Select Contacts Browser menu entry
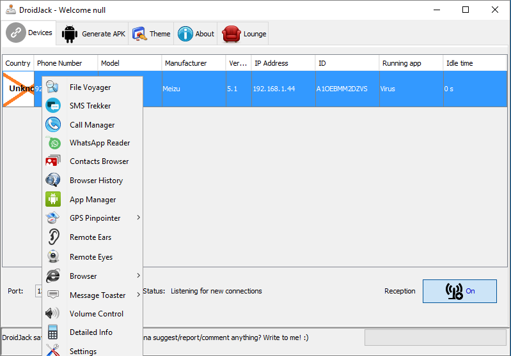511x356 pixels. [93, 161]
